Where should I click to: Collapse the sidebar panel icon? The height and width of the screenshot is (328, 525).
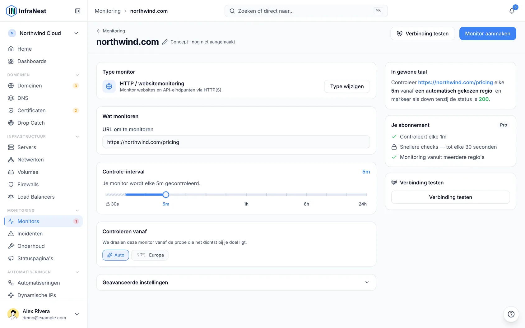pos(78,11)
